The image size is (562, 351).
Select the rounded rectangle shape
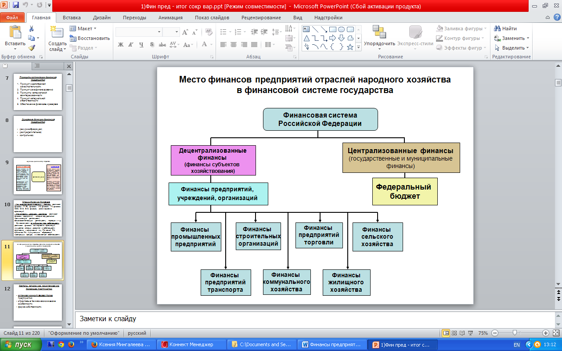350,29
